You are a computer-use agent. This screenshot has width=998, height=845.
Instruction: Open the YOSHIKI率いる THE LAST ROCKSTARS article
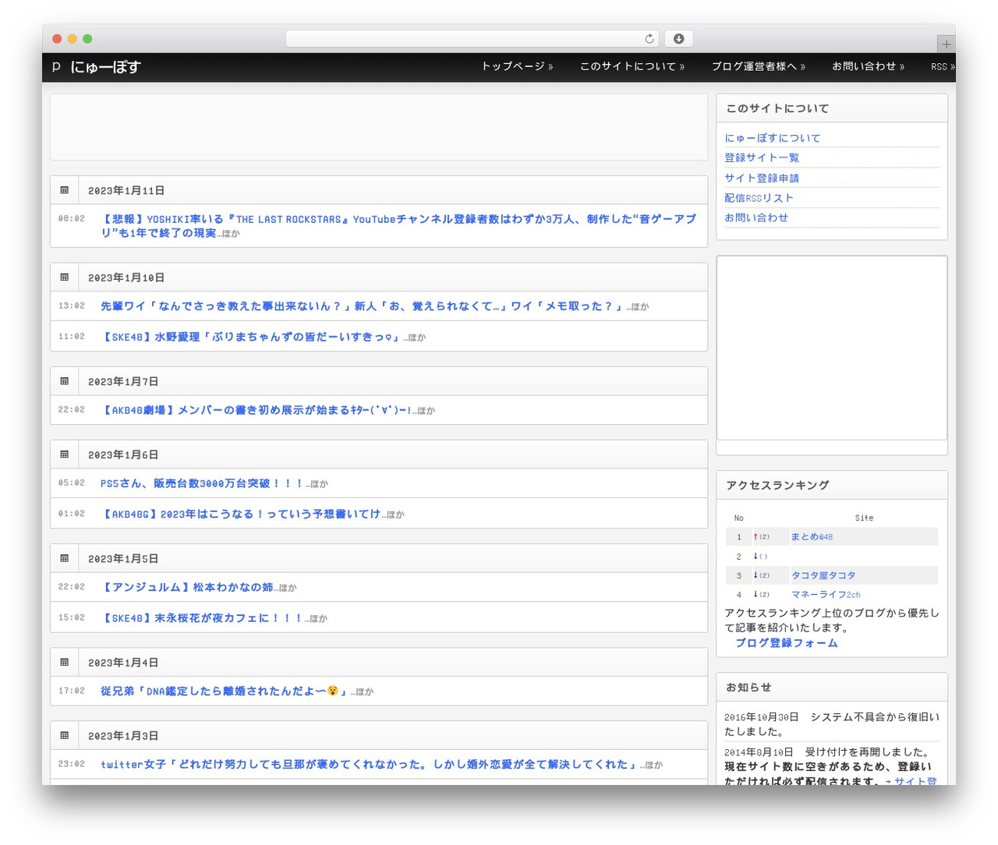point(398,226)
